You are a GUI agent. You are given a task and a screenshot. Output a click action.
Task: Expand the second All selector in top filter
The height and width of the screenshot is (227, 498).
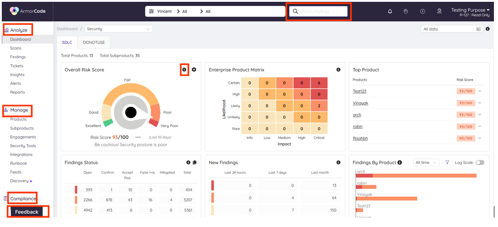[208, 11]
